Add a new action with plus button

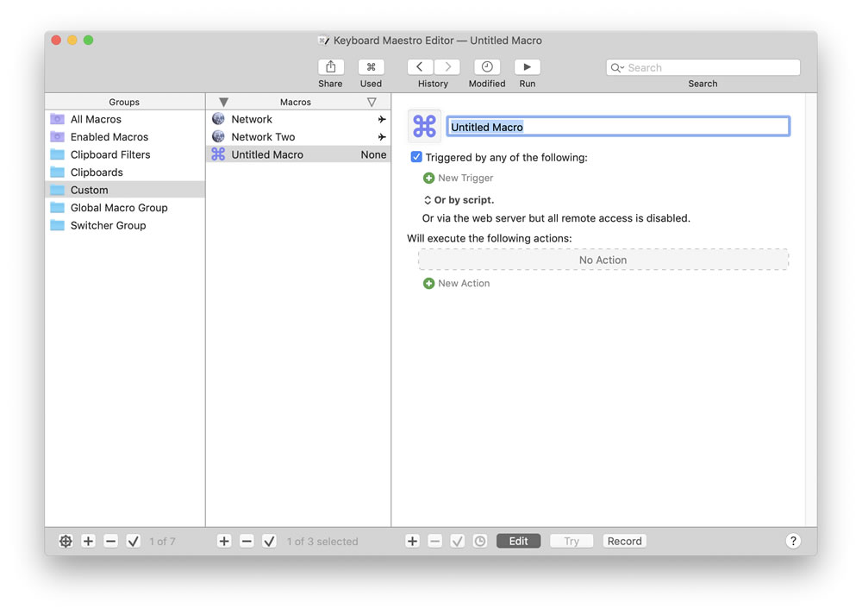(412, 542)
